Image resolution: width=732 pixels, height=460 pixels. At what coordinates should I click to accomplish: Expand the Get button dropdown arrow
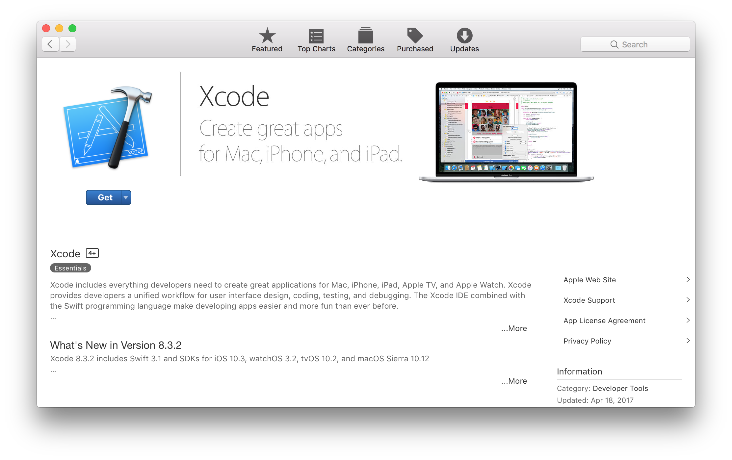(x=126, y=197)
